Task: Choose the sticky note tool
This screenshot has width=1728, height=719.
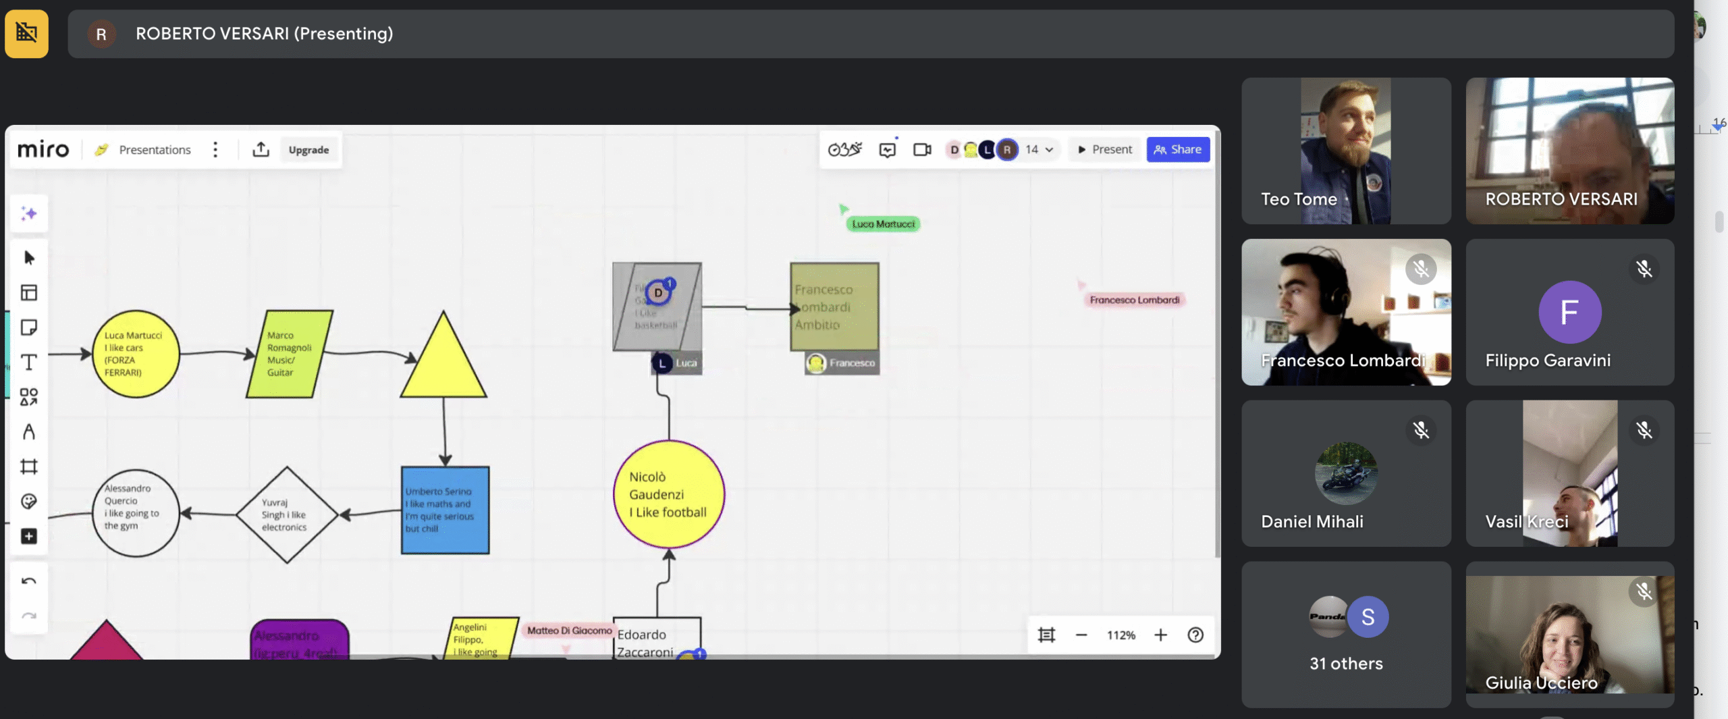Action: [29, 327]
